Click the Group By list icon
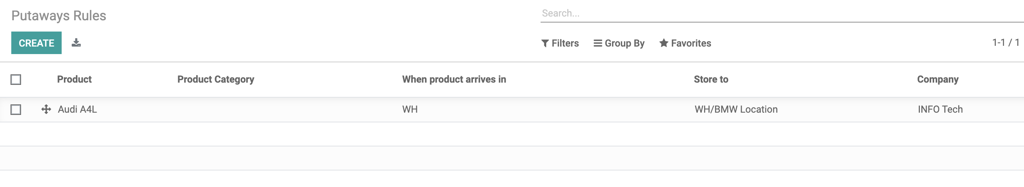This screenshot has height=187, width=1024. pyautogui.click(x=597, y=43)
